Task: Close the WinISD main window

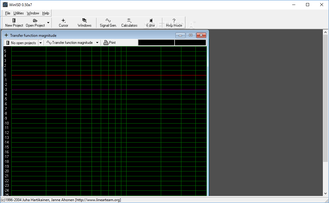Action: (x=321, y=5)
